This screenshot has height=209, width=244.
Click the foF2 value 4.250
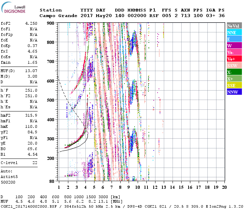pos(31,23)
